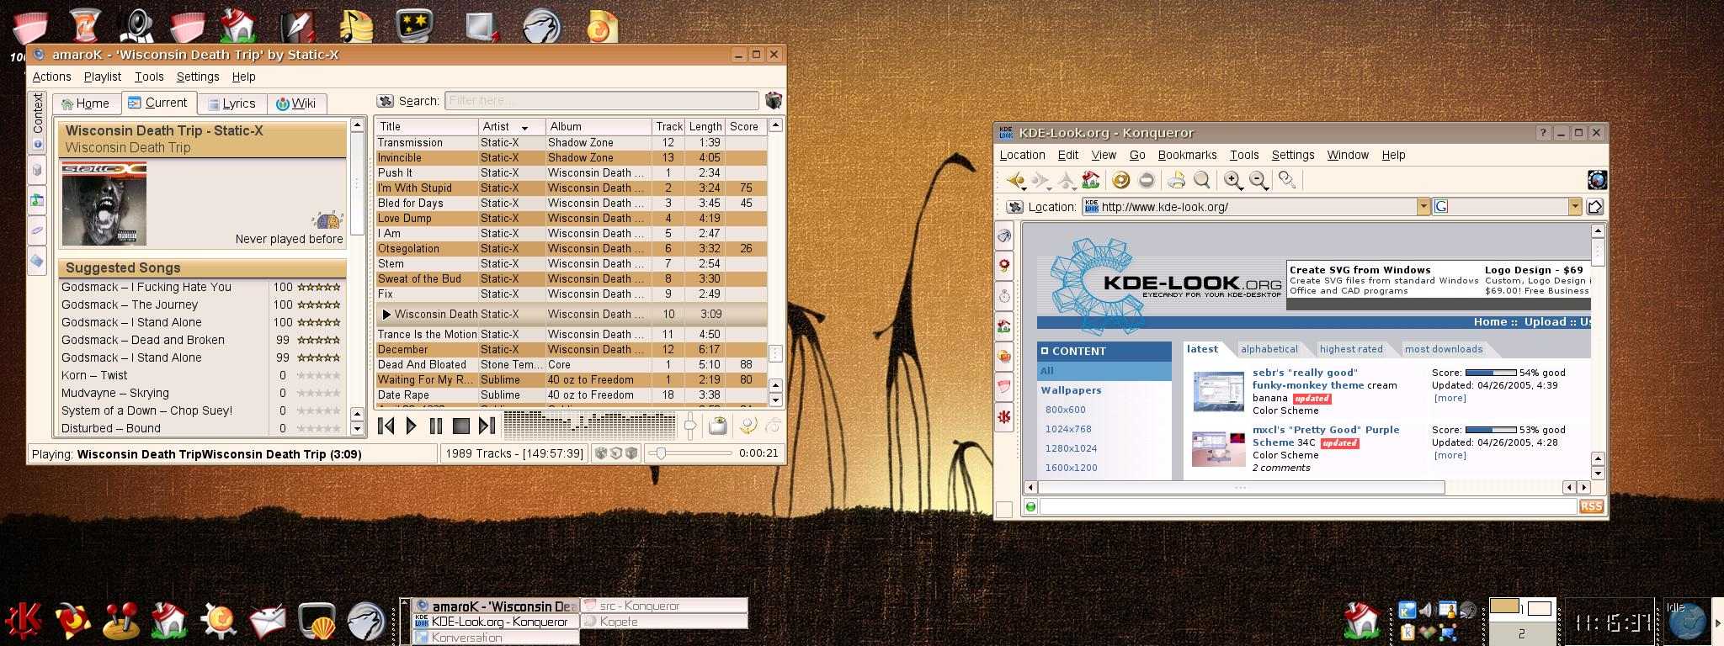1724x646 pixels.
Task: Sort playlist by Score column header
Action: pos(746,126)
